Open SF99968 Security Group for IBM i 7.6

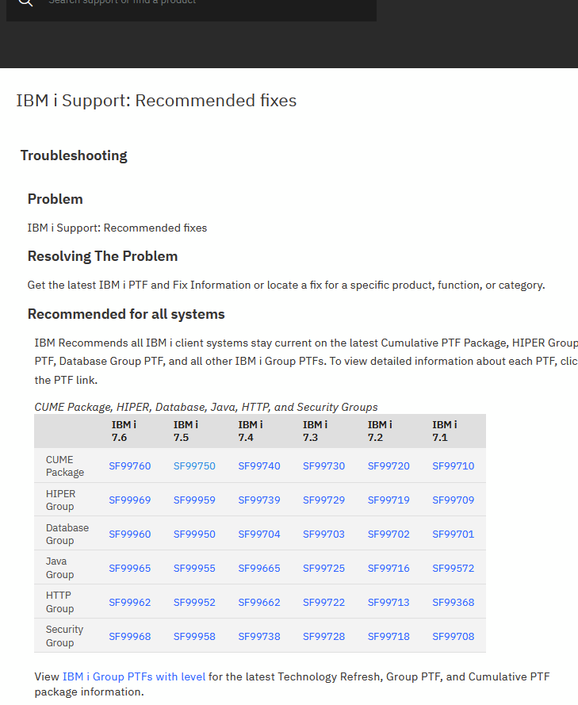(129, 635)
